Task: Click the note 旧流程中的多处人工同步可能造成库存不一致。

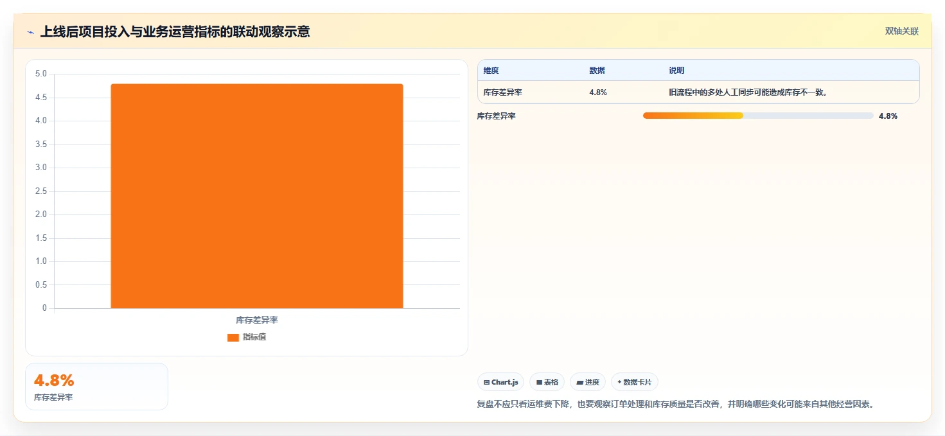Action: [x=748, y=92]
